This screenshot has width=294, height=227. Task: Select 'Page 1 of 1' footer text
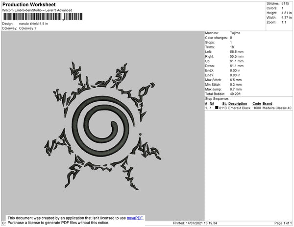283,223
